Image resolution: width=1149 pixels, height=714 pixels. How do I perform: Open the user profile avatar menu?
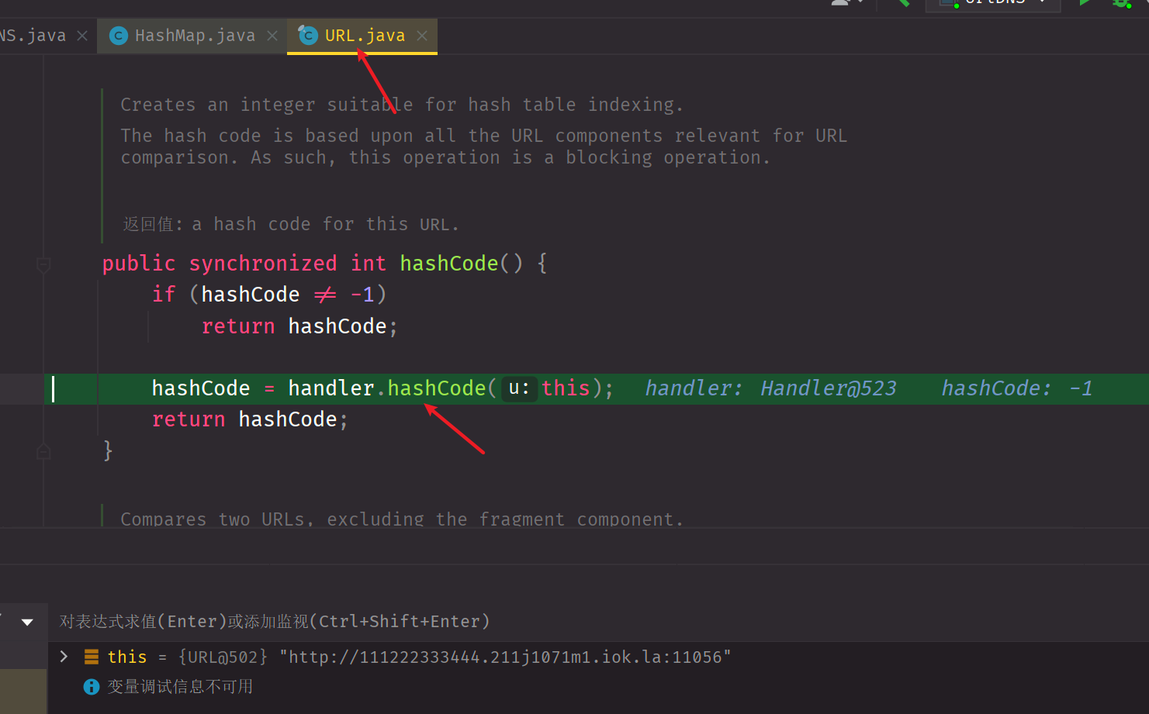click(843, 3)
